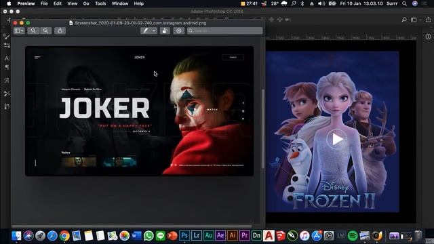Launch AutoCAD from the Dock

coord(269,236)
